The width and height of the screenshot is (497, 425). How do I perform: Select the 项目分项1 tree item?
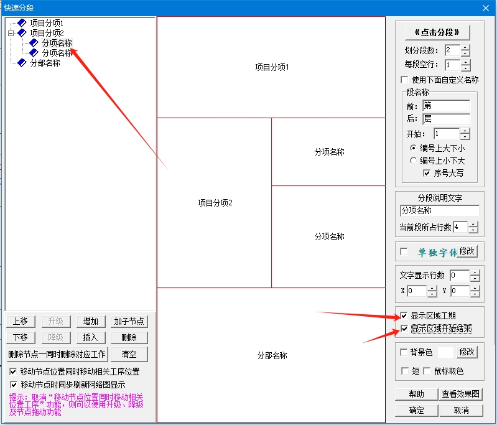pos(47,23)
